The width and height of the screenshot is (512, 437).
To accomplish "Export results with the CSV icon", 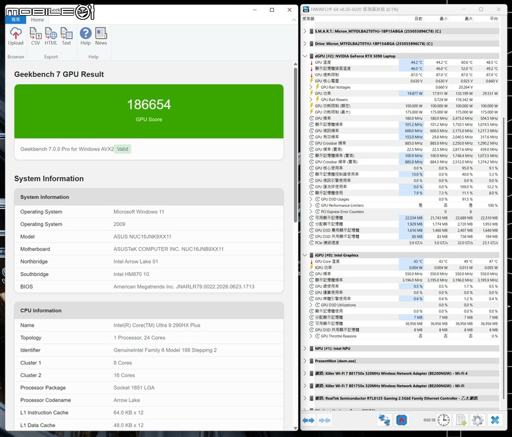I will pos(35,36).
